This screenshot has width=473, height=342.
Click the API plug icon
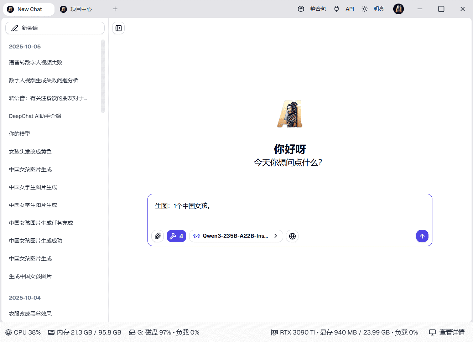[337, 9]
